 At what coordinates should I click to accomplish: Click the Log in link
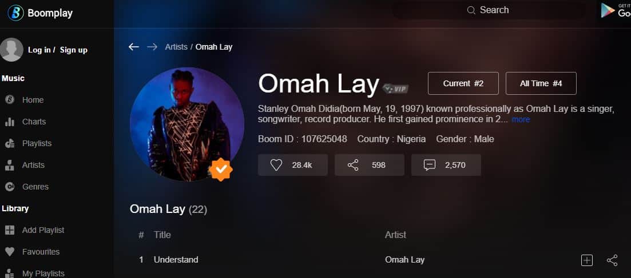(x=39, y=50)
